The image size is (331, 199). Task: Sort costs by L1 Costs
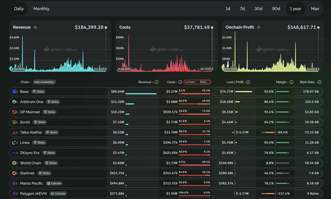[191, 82]
